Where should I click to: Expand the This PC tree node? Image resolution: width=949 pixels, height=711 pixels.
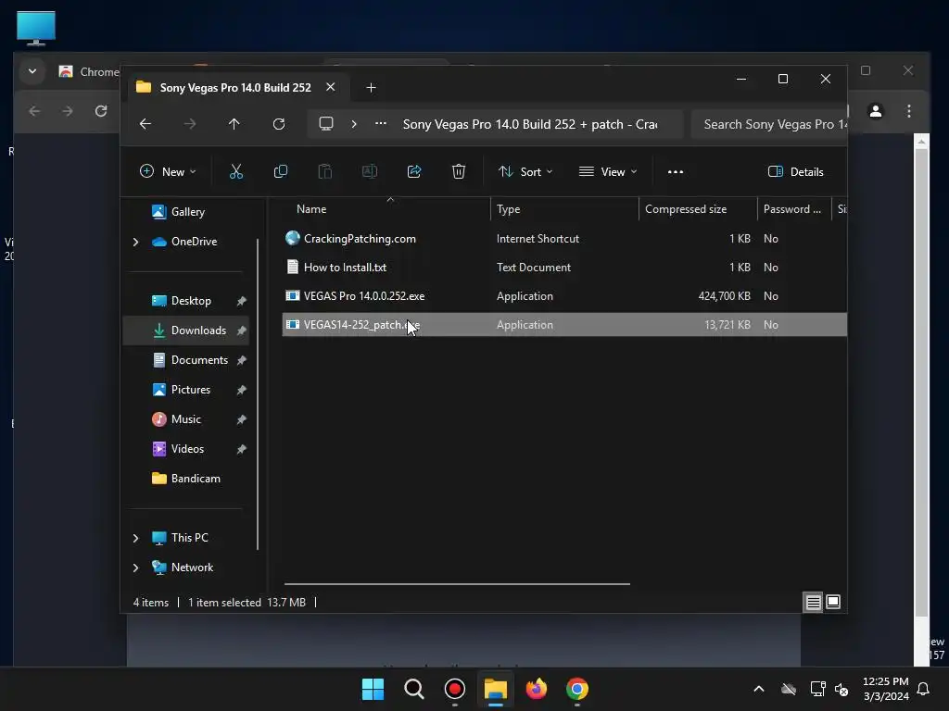tap(135, 538)
